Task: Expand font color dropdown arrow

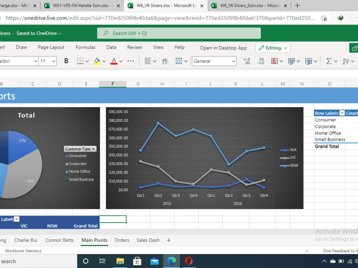Action: click(121, 61)
